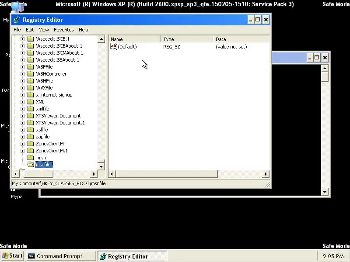Expand the xmlfile key
Image resolution: width=350 pixels, height=262 pixels.
22,109
